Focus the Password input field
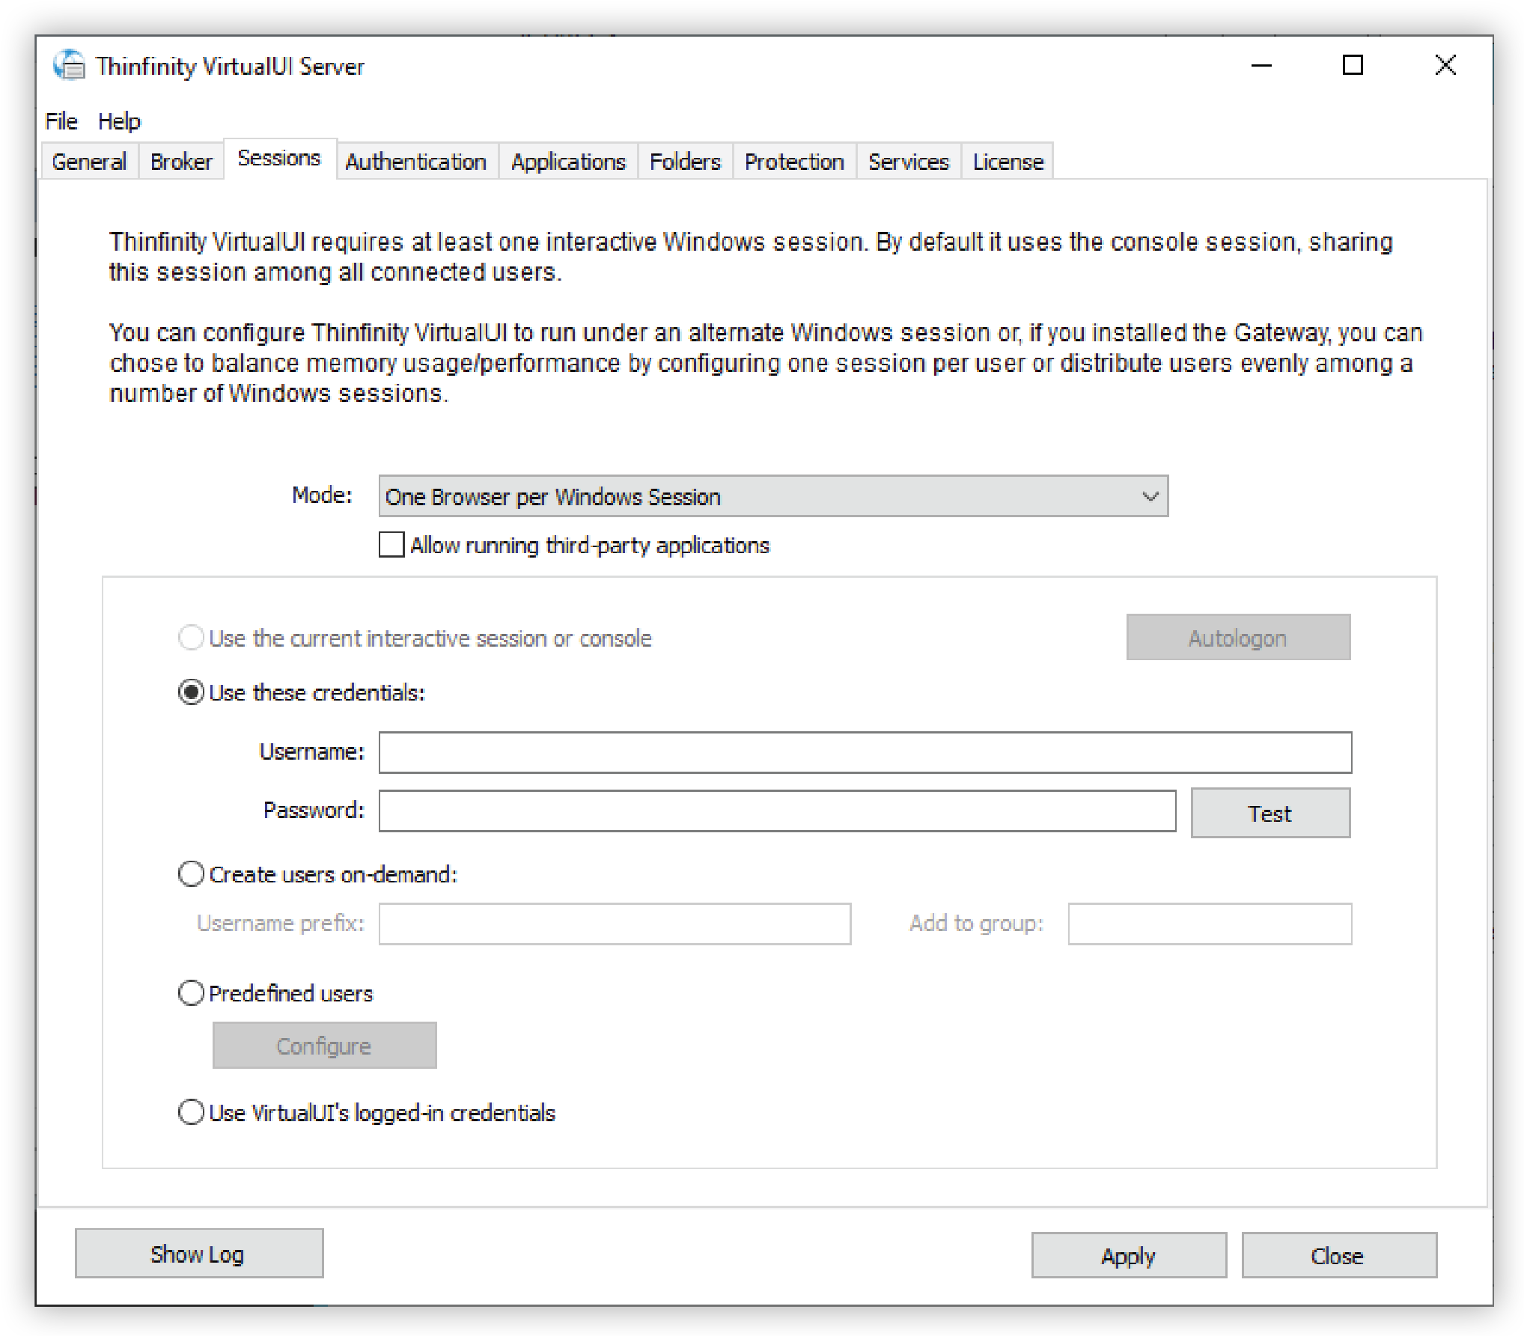 pyautogui.click(x=777, y=811)
